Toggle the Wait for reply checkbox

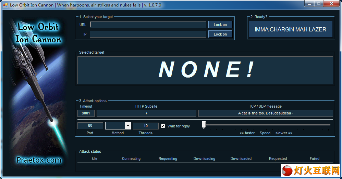click(x=163, y=126)
